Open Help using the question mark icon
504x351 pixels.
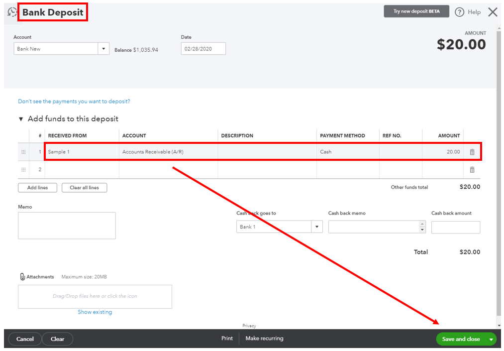tap(460, 11)
